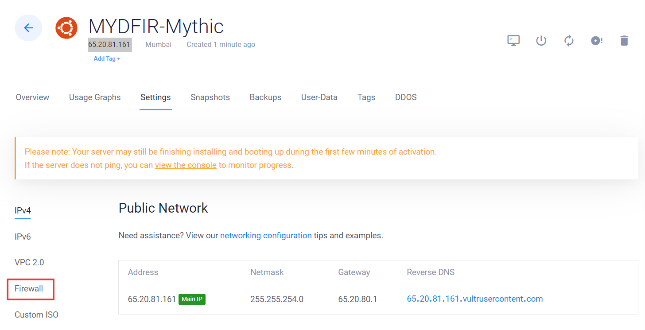645x330 pixels.
Task: Click the server power stop icon
Action: coord(541,41)
